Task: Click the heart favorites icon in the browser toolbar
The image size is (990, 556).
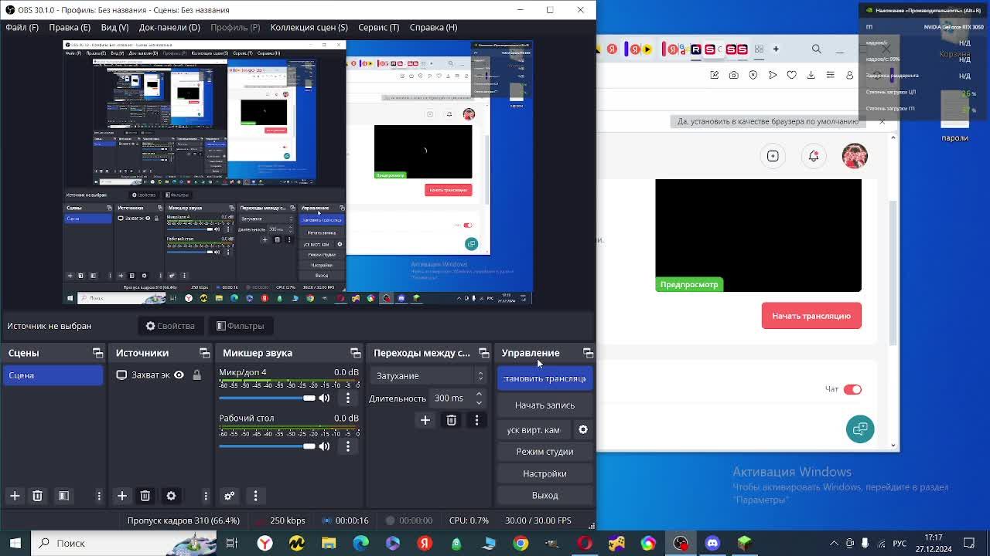Action: (x=791, y=75)
